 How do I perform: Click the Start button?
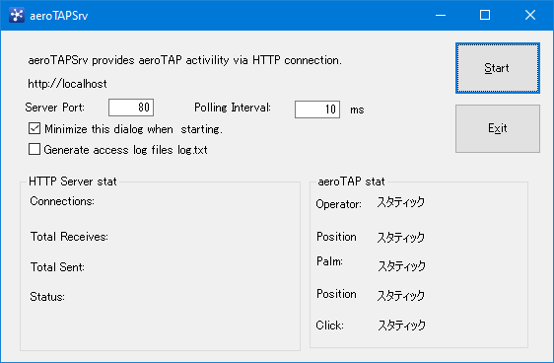[x=498, y=68]
